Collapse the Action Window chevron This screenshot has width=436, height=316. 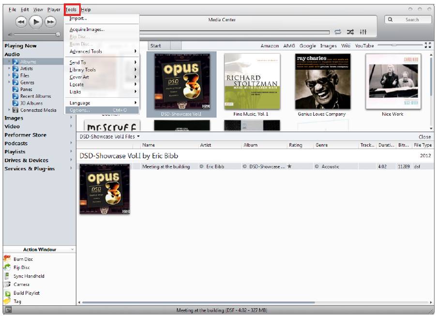(72, 250)
